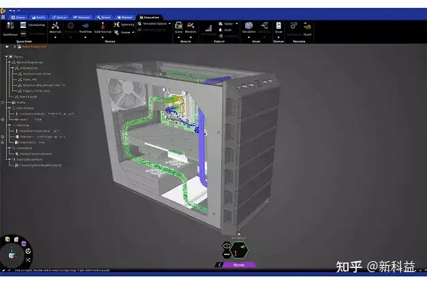Screen dimensions: 427x285
Task: Select the Convection (Default) condition
Action: [x=45, y=114]
